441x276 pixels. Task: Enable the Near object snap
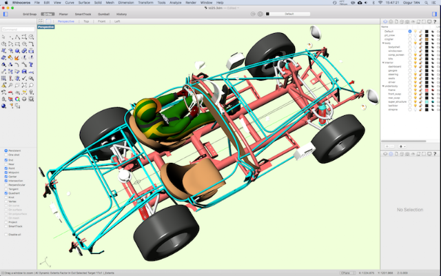(x=6, y=164)
